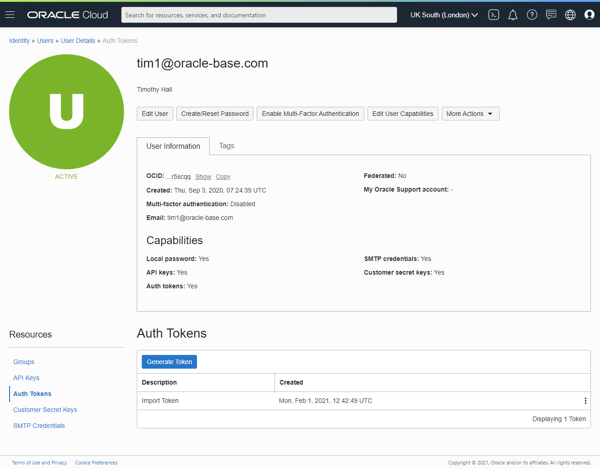Click the ACTIVE status label

(x=67, y=177)
